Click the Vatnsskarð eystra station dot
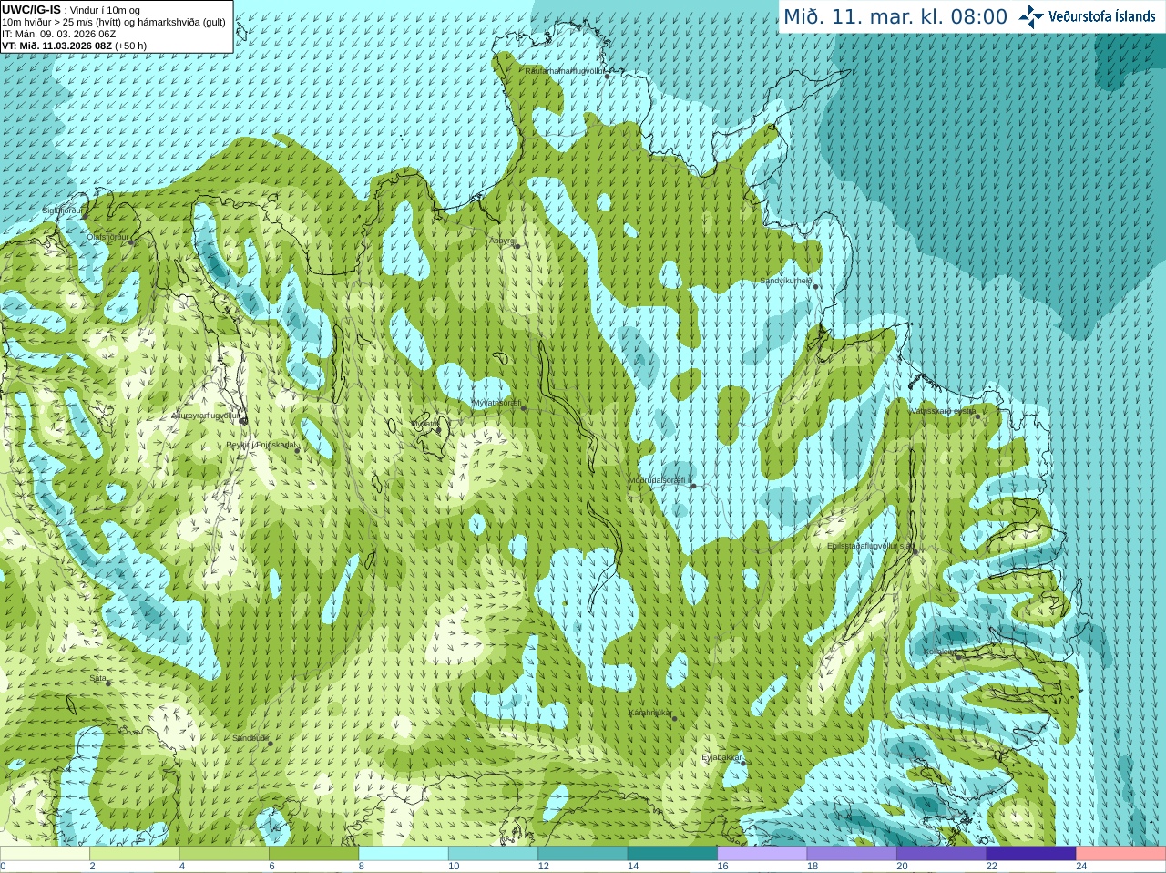This screenshot has height=873, width=1166. coord(978,416)
